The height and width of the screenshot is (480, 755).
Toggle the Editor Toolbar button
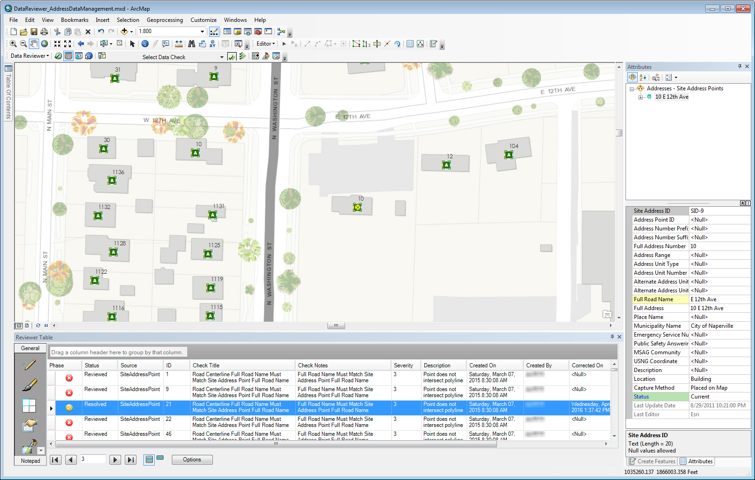[x=214, y=32]
